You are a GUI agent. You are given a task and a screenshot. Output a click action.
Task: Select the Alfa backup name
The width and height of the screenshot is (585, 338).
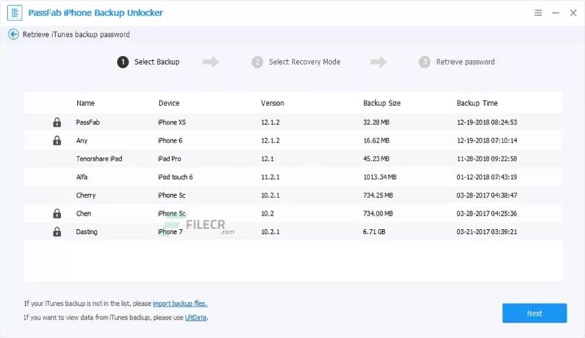82,177
